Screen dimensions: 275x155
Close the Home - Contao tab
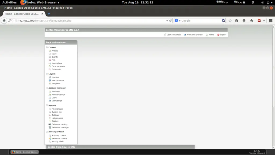click(42, 14)
